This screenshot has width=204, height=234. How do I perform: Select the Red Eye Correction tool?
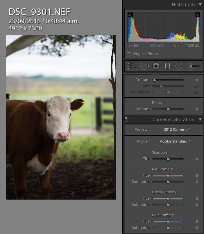point(156,66)
